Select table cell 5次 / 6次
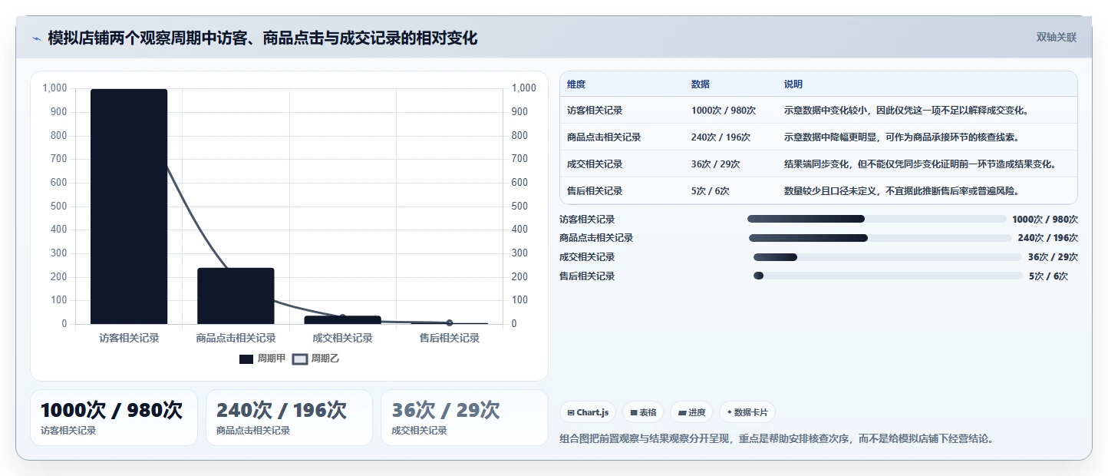Image resolution: width=1108 pixels, height=476 pixels. (710, 191)
